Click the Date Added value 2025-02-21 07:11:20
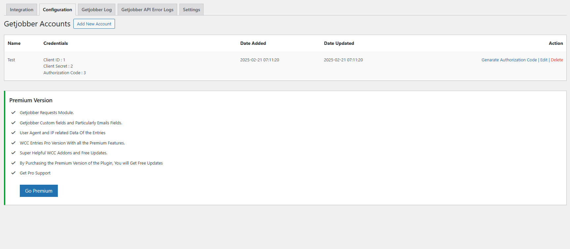The height and width of the screenshot is (249, 570). 260,60
